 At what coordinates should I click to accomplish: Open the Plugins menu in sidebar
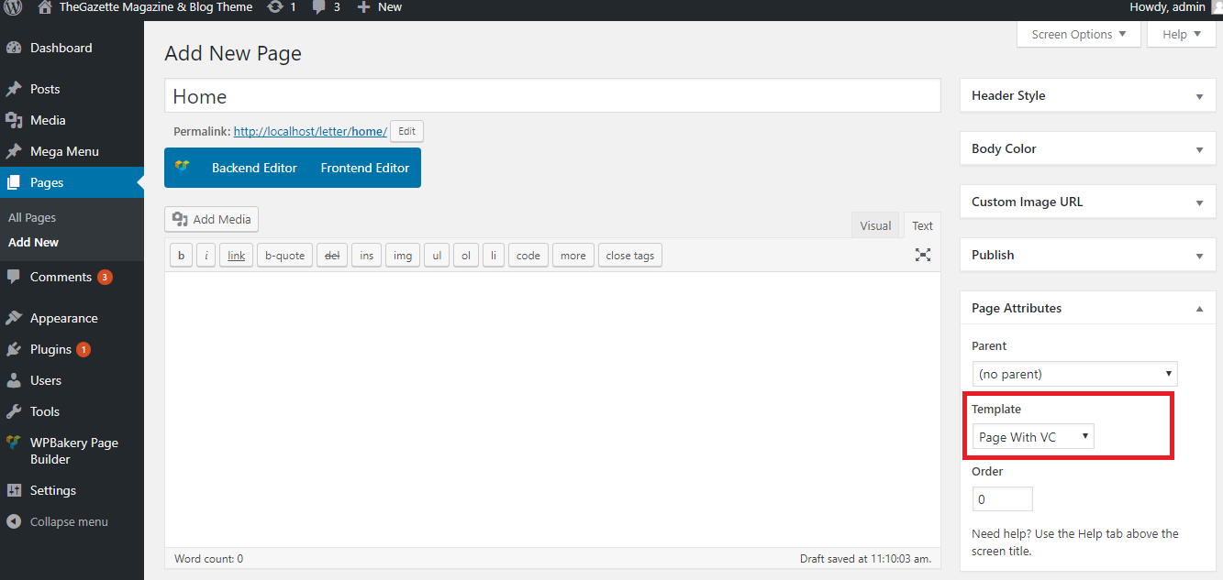coord(50,349)
